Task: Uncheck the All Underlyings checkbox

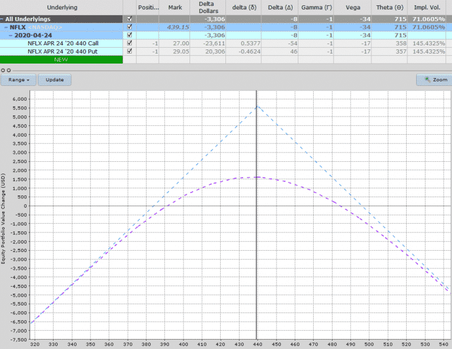Action: click(x=129, y=19)
